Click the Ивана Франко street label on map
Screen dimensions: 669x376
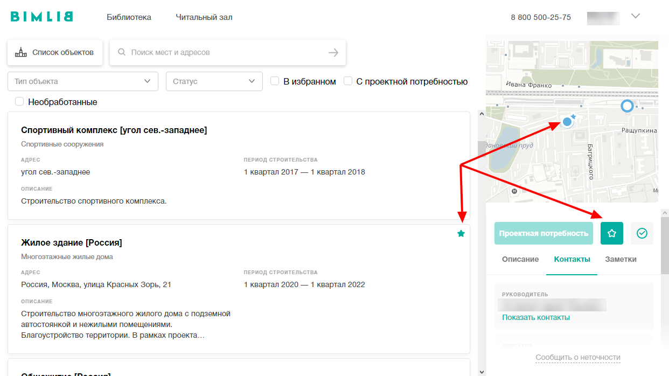pyautogui.click(x=529, y=85)
